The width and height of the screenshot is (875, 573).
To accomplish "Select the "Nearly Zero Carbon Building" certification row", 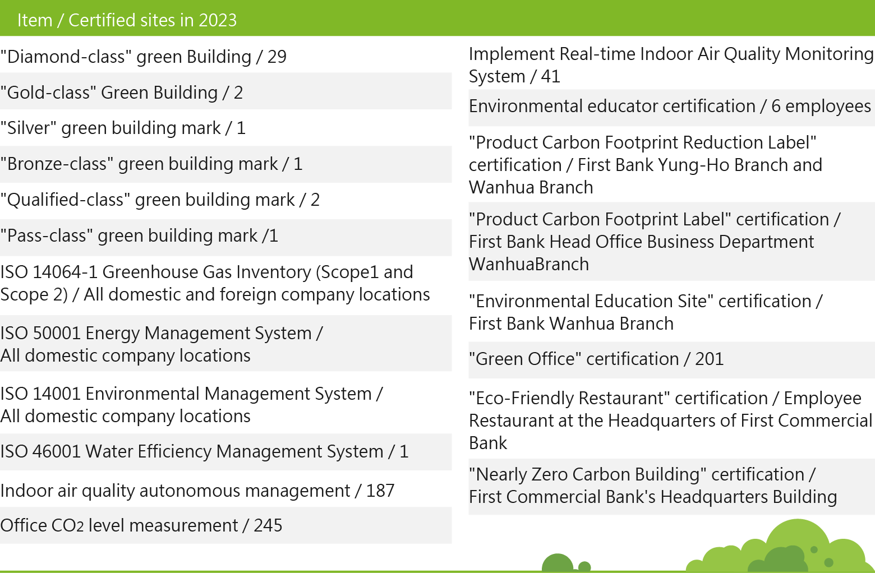I will [x=671, y=486].
